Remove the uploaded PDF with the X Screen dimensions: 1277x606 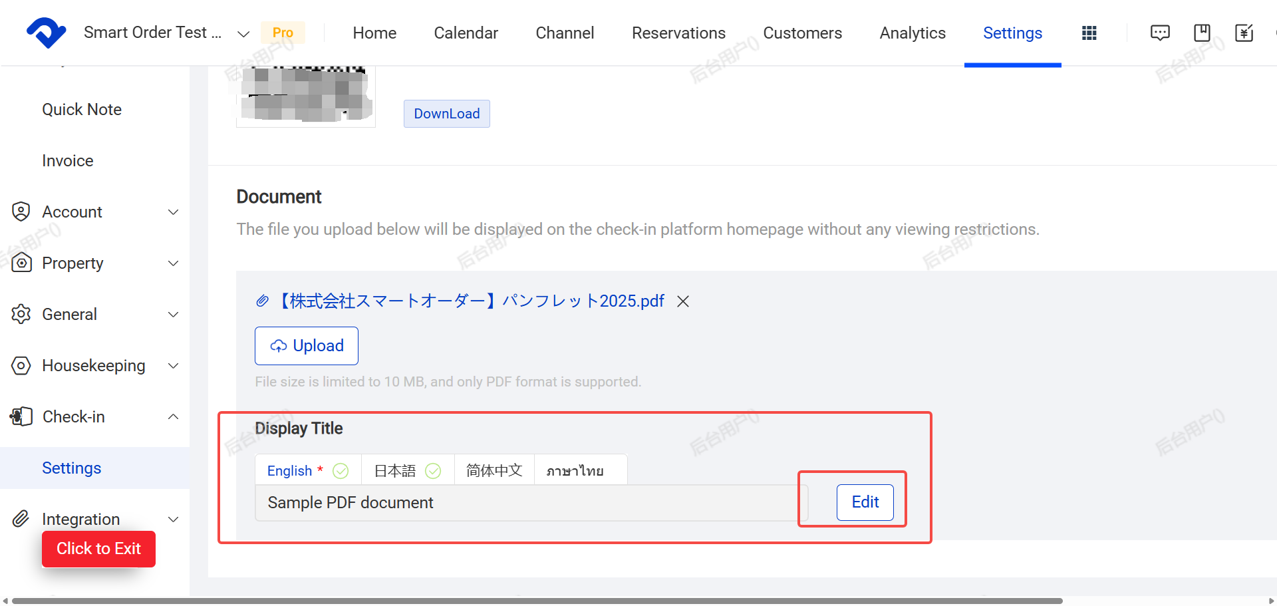pyautogui.click(x=682, y=301)
